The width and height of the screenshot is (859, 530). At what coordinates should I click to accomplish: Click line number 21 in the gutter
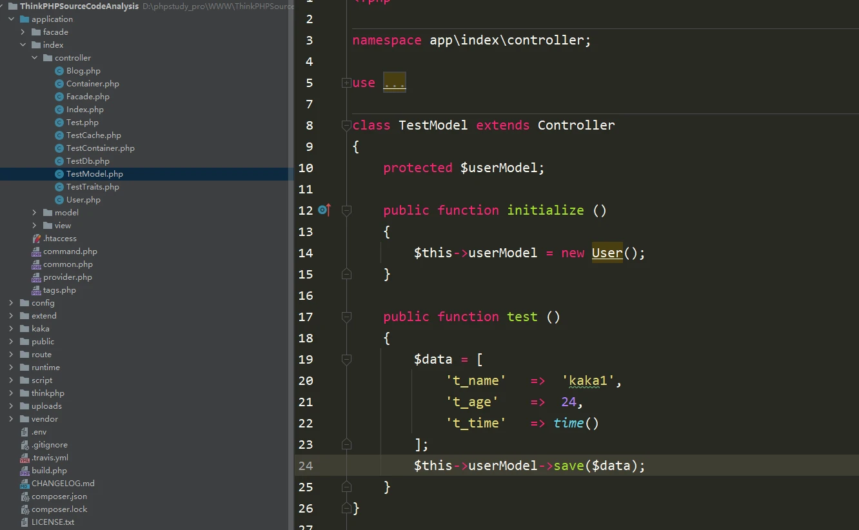pyautogui.click(x=306, y=402)
